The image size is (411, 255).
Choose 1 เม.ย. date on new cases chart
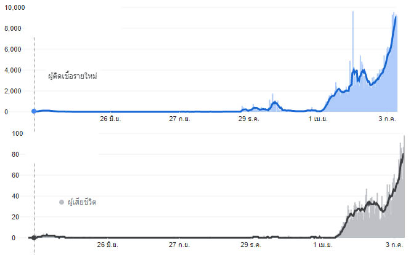point(318,119)
